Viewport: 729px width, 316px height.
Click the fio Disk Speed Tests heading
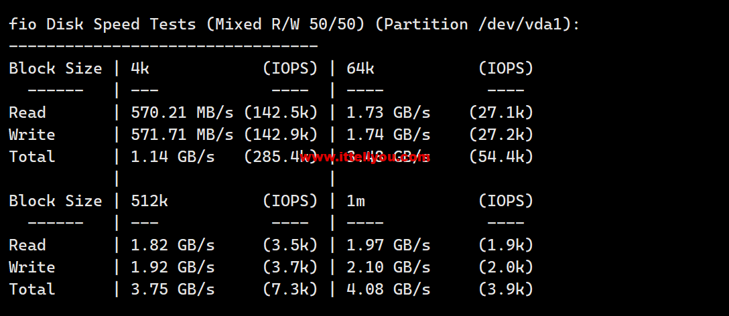click(x=294, y=24)
